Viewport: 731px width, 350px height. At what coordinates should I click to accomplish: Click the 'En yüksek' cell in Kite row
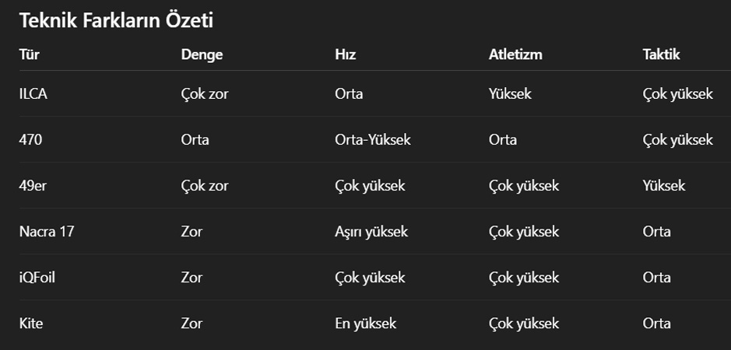(365, 324)
